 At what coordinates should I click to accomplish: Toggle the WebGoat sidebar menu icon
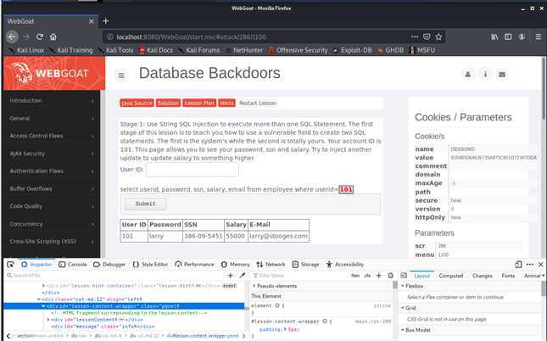pyautogui.click(x=121, y=75)
